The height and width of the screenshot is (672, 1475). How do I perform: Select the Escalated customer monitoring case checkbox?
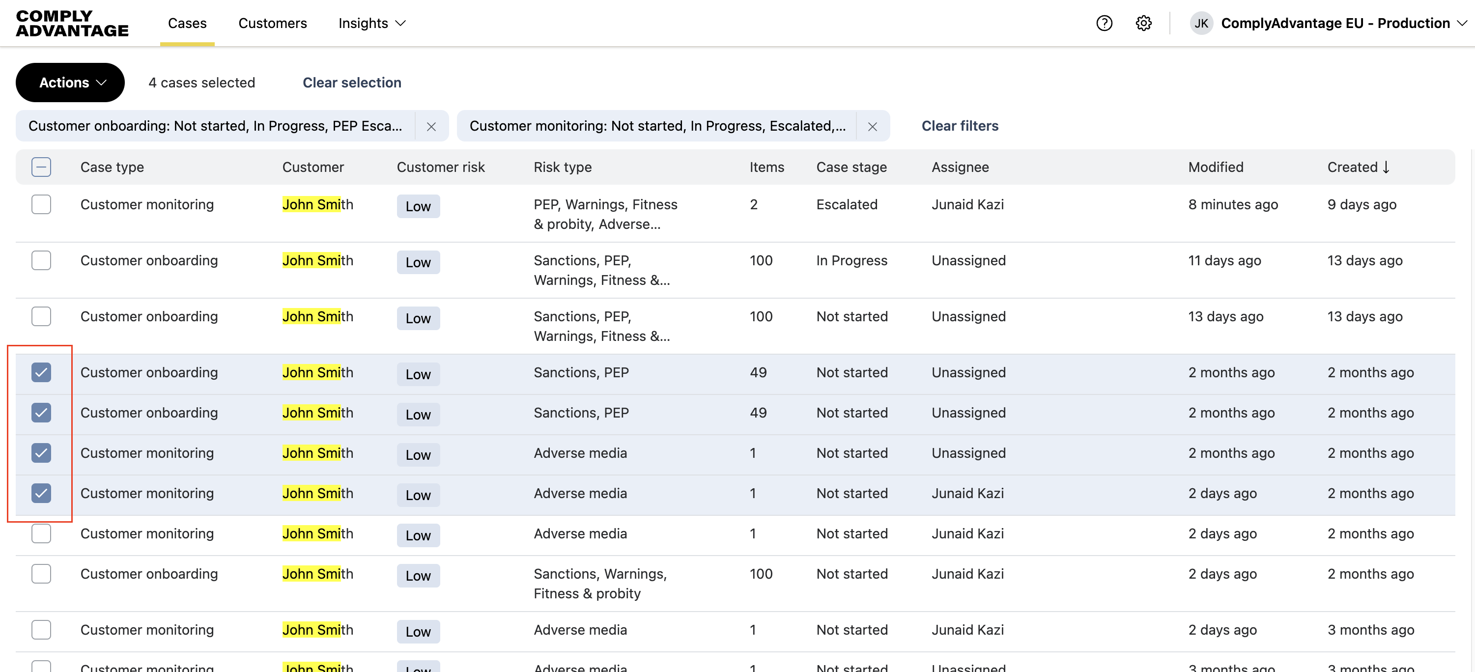coord(41,204)
